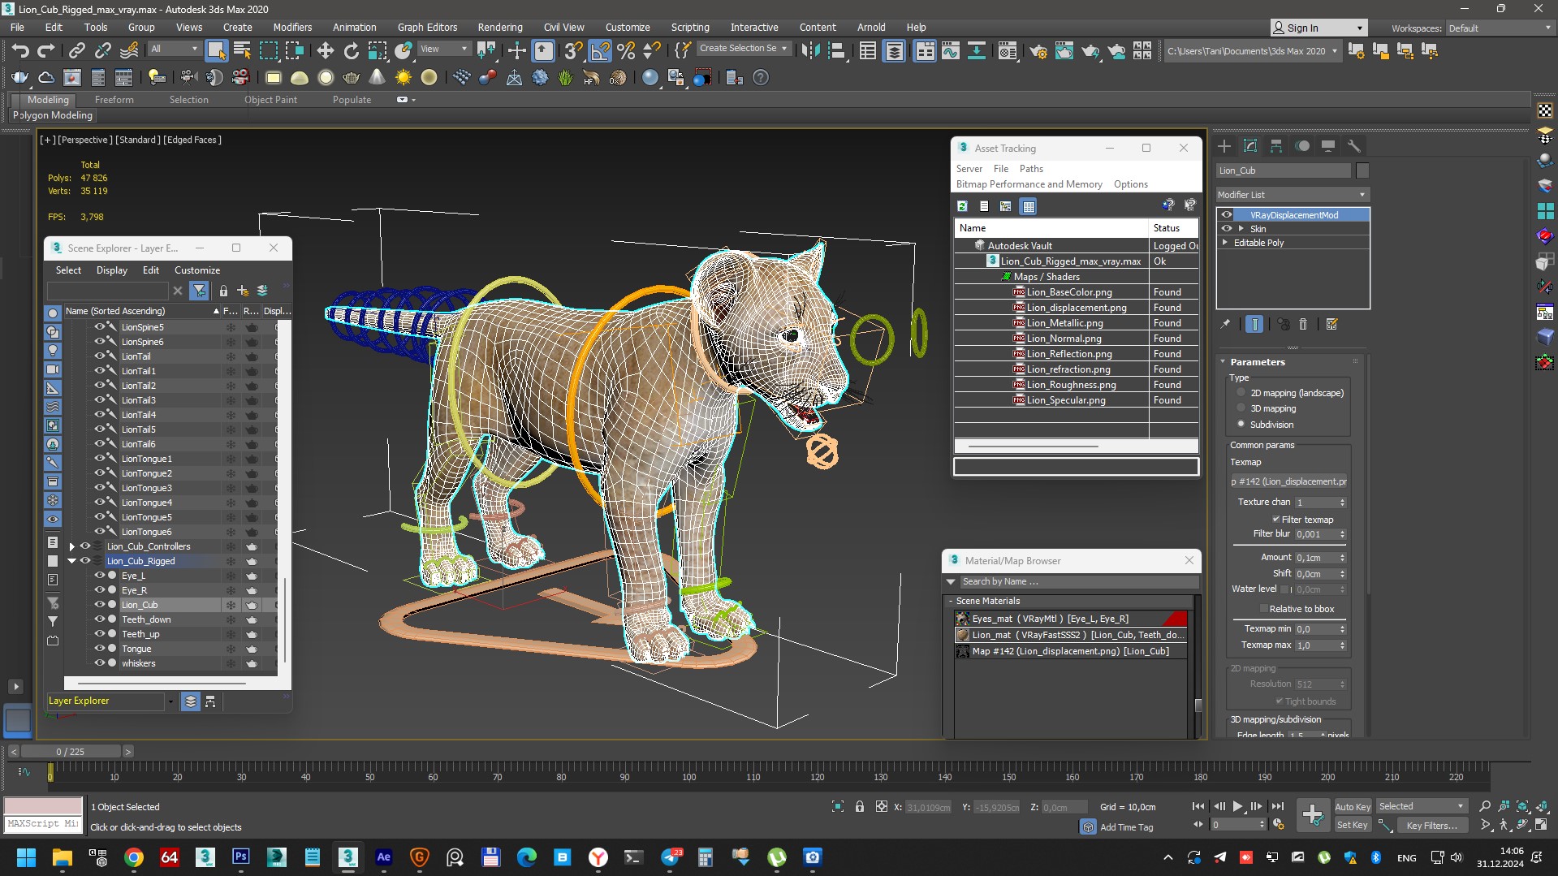Expand the Skin modifier sub-levels
The height and width of the screenshot is (876, 1558).
pos(1241,229)
